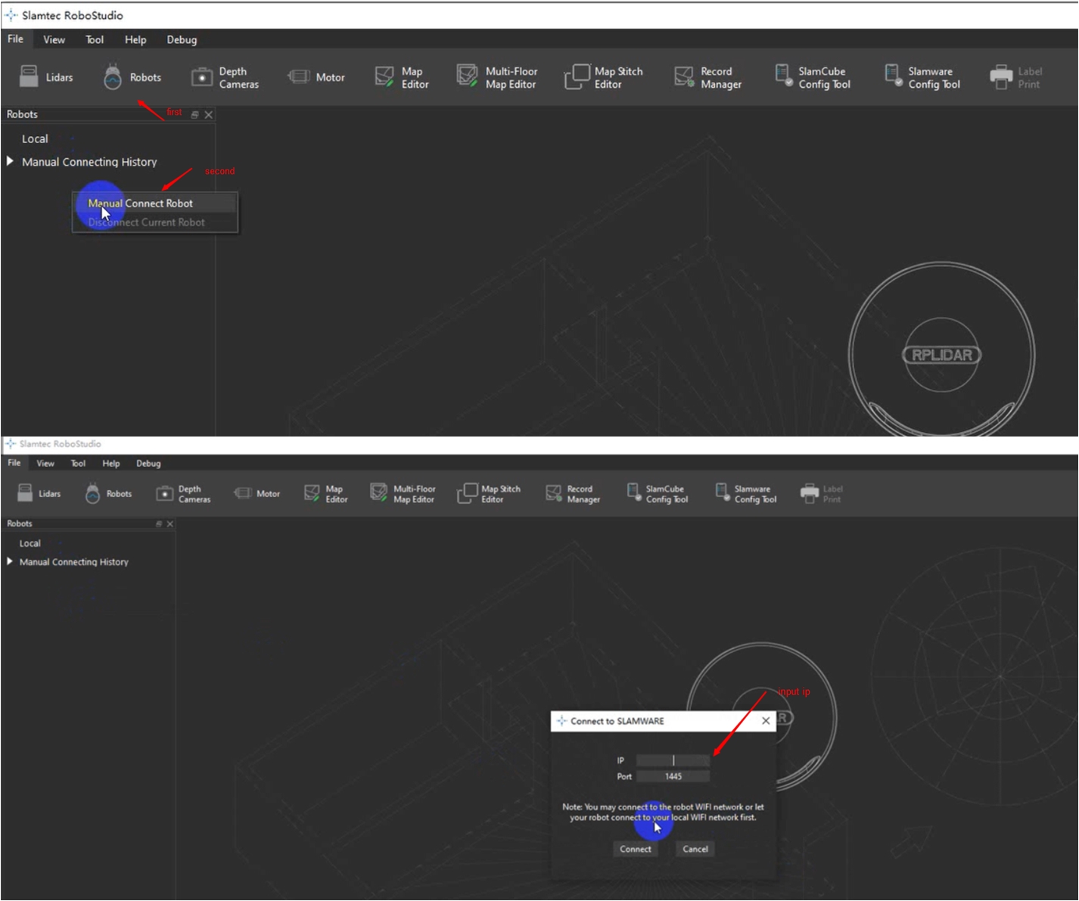Select Local item in lower Robots panel
This screenshot has width=1079, height=901.
(30, 543)
